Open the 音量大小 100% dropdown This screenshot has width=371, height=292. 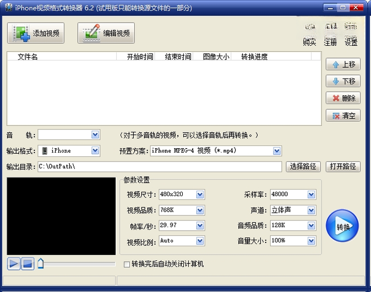[x=311, y=241]
